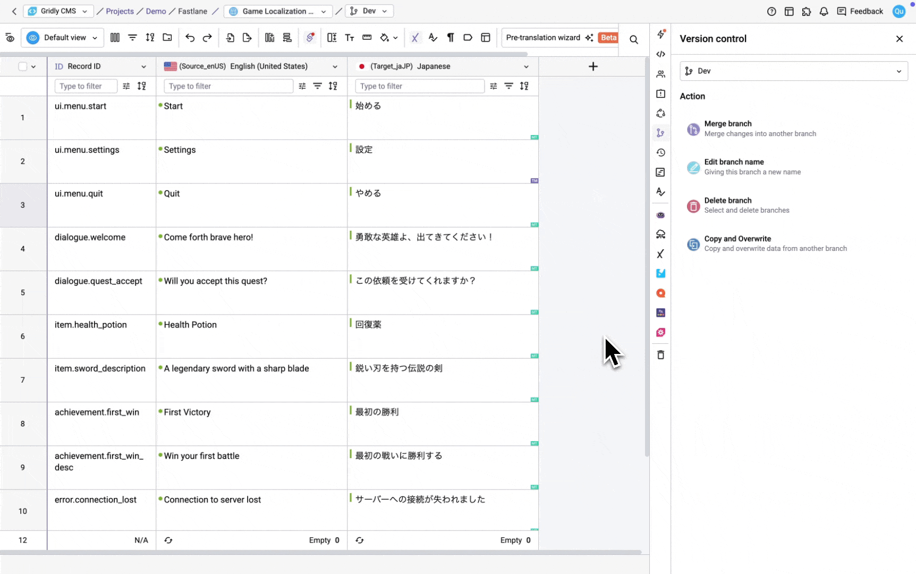Click the trash bin icon in sidebar
Screen dimensions: 916x574
click(x=660, y=355)
